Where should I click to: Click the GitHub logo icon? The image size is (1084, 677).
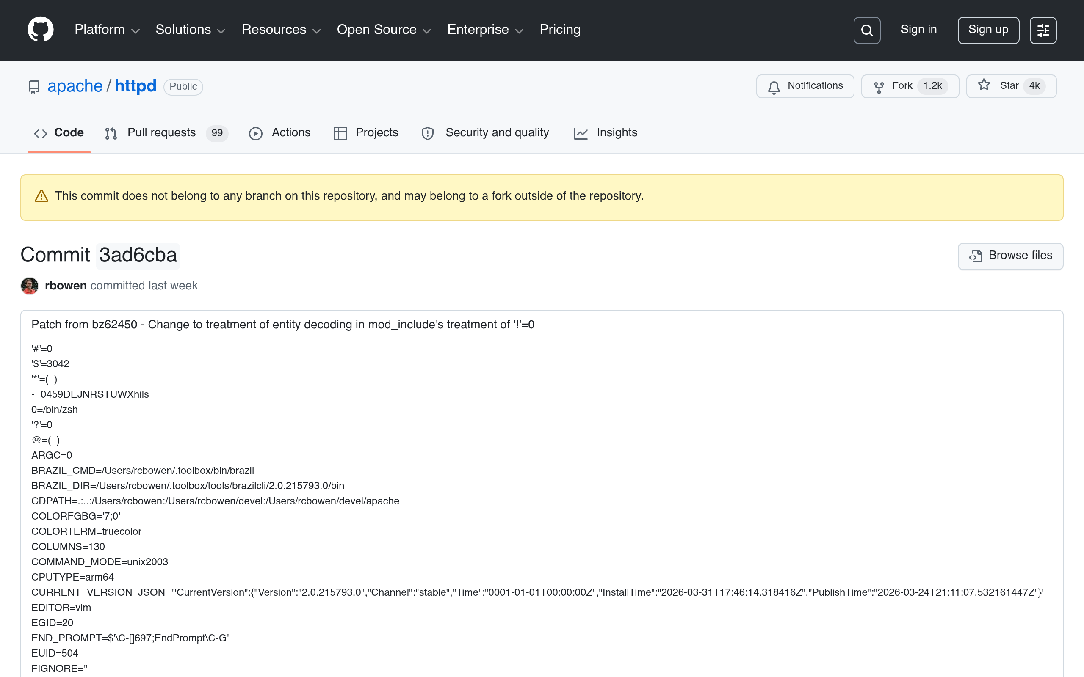[x=40, y=30]
